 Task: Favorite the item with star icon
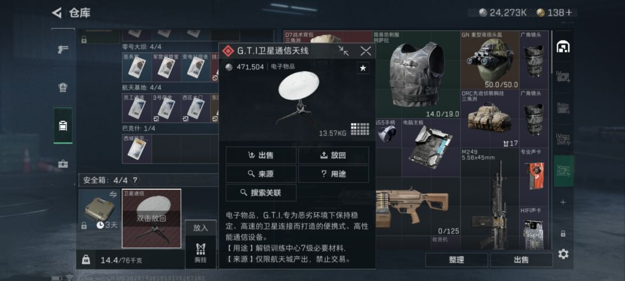point(363,68)
